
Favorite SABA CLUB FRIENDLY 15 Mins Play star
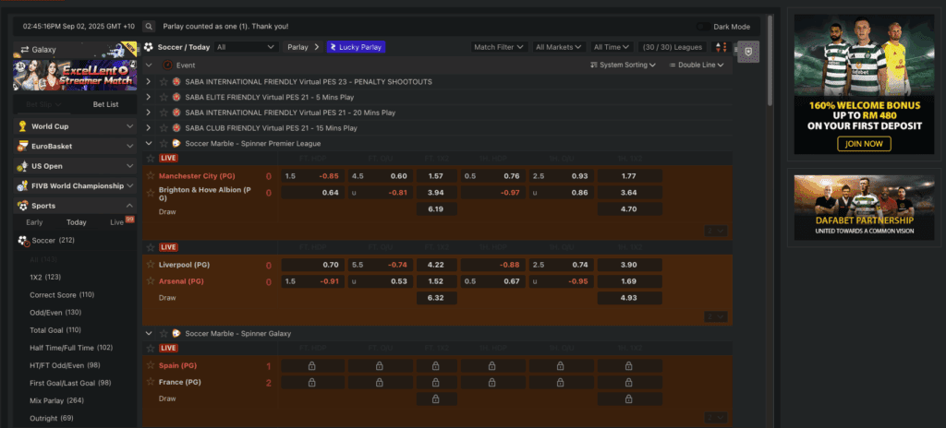pos(164,128)
